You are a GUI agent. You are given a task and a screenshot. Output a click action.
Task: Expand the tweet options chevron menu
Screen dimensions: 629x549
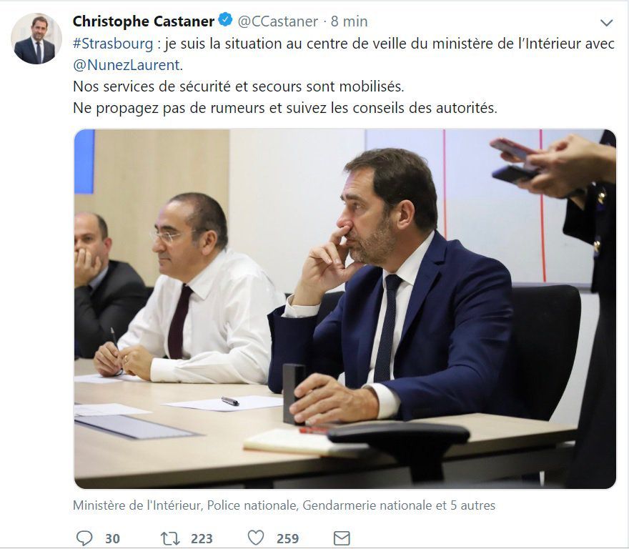(x=606, y=23)
